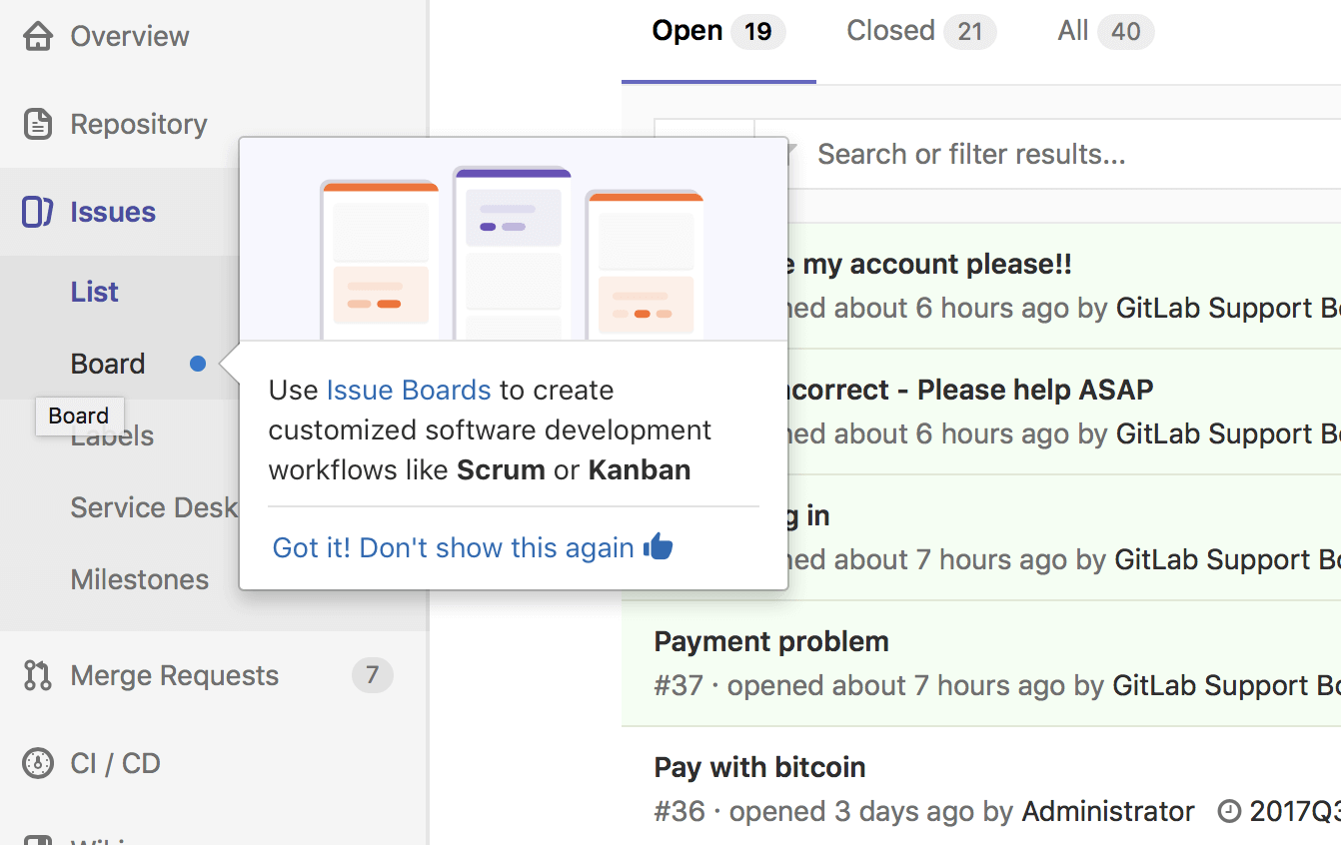Open the List submenu item
The image size is (1341, 845).
coord(95,292)
